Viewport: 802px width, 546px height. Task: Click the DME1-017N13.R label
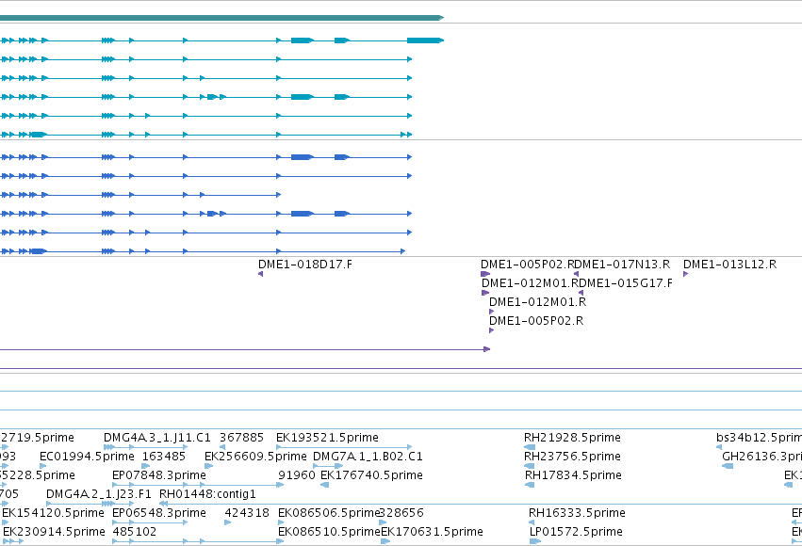coord(624,265)
